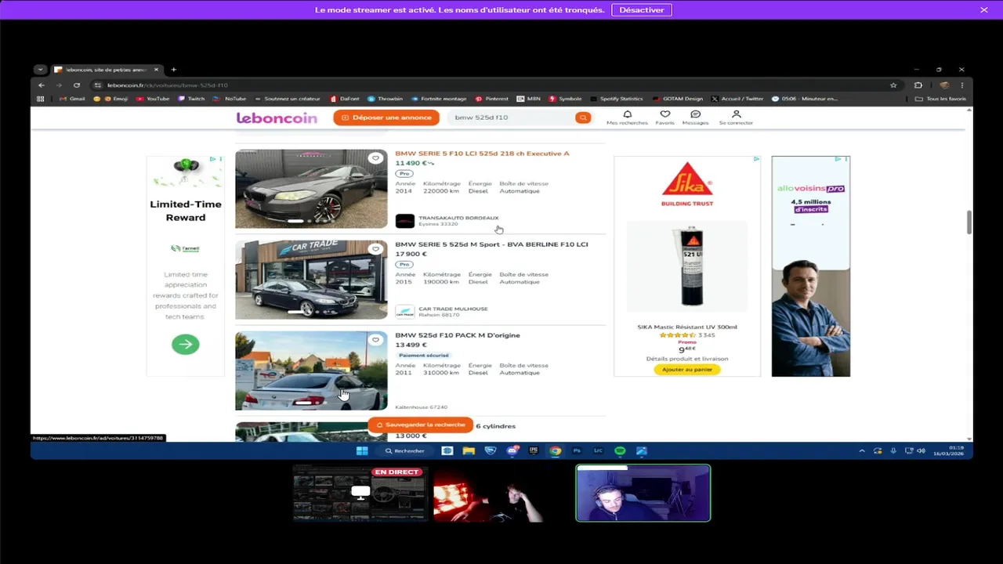Favorite the BMW 525d F10 PACK M listing
Viewport: 1003px width, 564px height.
pyautogui.click(x=375, y=340)
